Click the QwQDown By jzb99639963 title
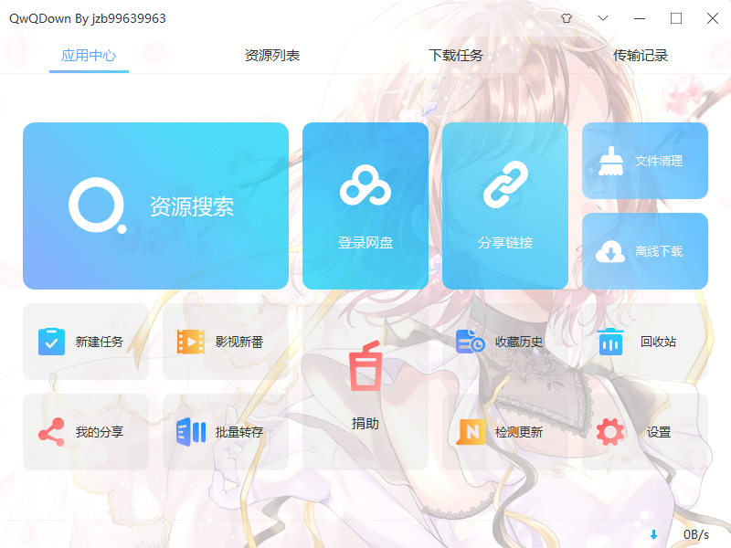731x548 pixels. coord(88,18)
